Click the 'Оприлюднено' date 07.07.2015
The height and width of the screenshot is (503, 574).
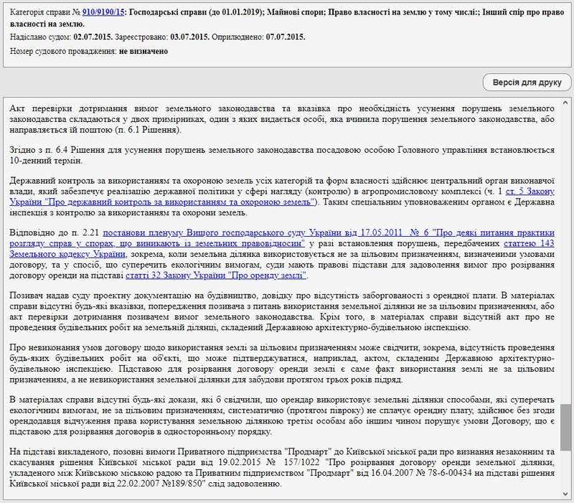[285, 37]
